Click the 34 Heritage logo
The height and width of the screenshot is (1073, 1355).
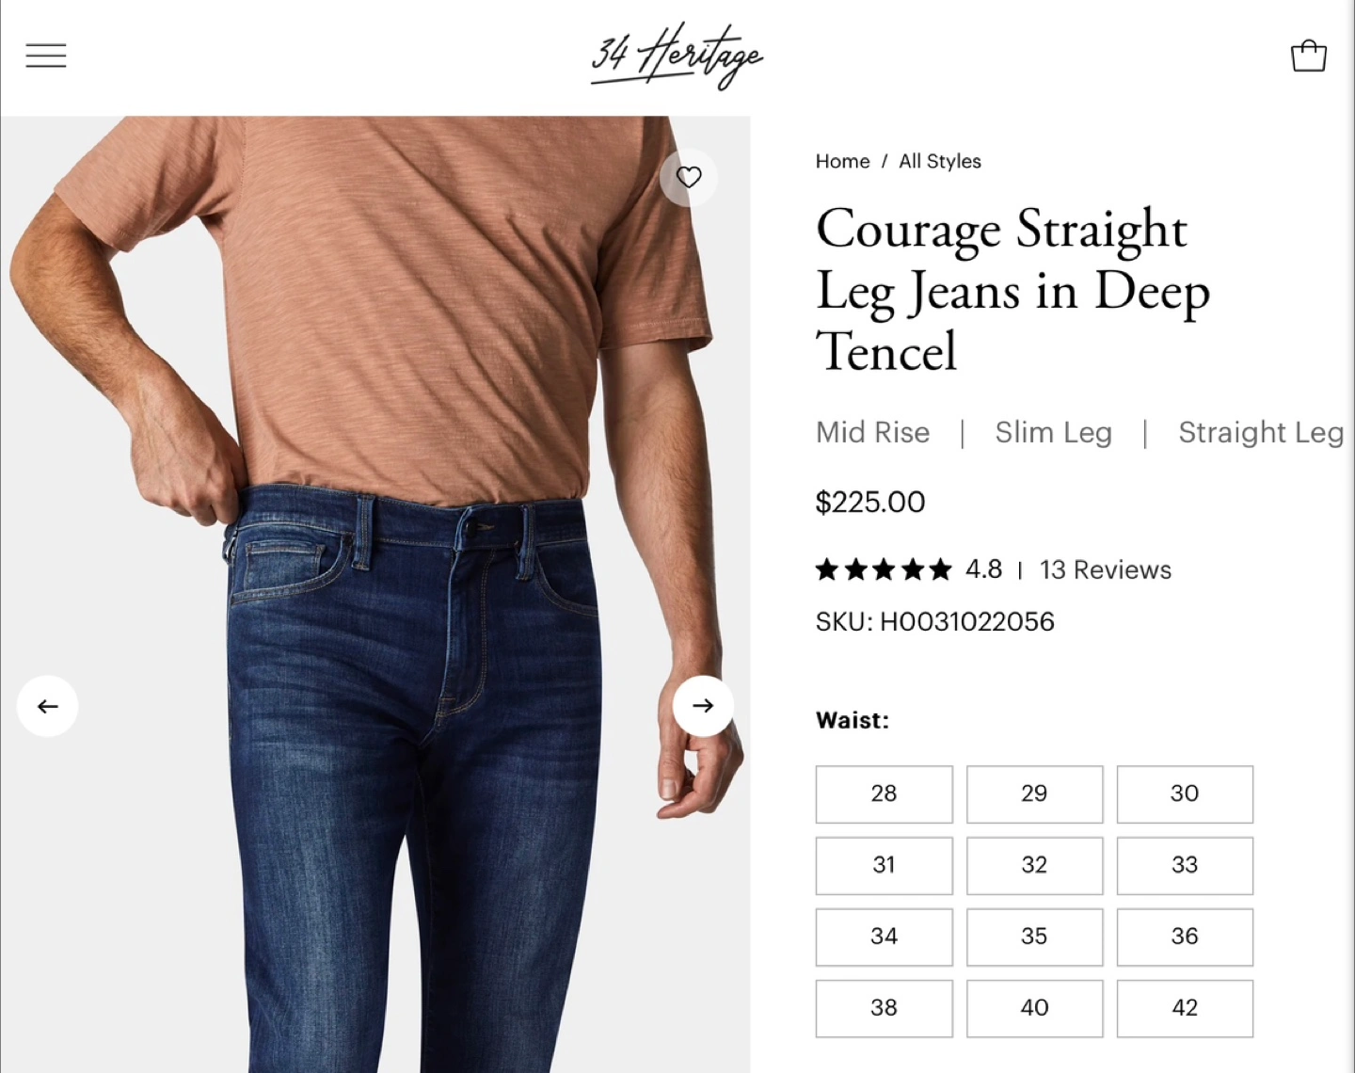[677, 56]
